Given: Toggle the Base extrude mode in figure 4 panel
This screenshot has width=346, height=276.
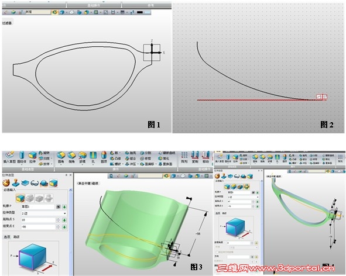Looking at the screenshot, I should point(227,187).
